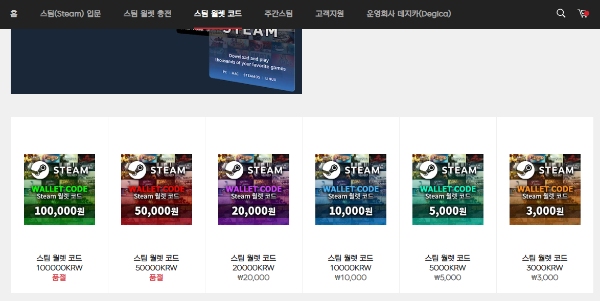Go to the 홈 menu item
The height and width of the screenshot is (301, 600).
tap(14, 14)
